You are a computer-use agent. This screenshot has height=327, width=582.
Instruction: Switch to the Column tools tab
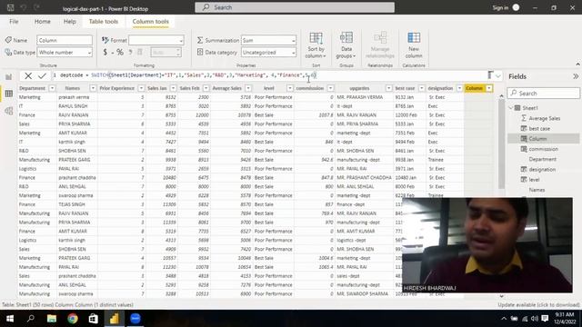click(x=150, y=22)
